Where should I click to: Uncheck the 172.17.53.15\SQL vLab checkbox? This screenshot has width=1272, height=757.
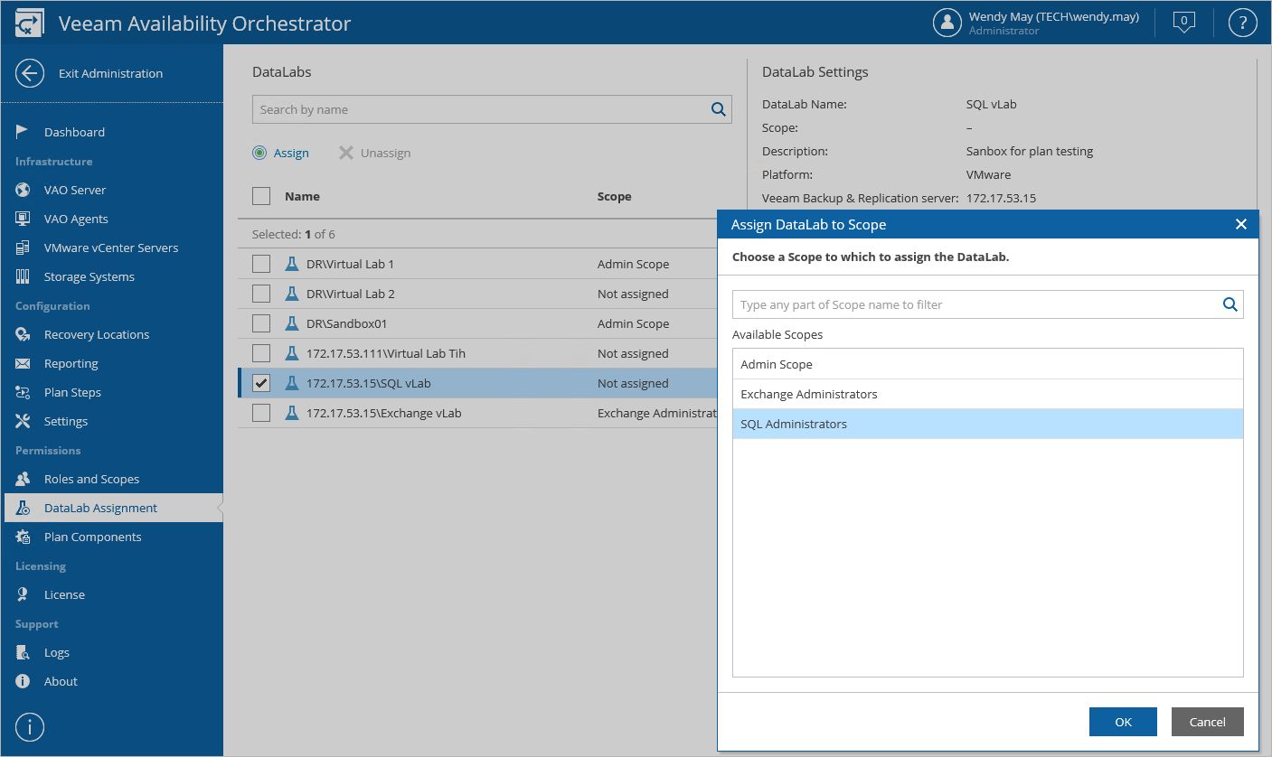[261, 383]
